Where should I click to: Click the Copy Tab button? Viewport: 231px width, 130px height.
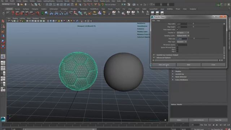point(218,120)
